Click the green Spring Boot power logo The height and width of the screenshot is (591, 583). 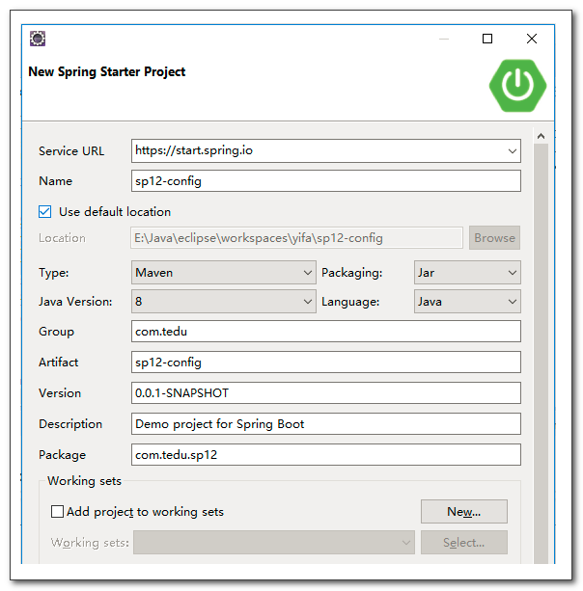[x=517, y=86]
